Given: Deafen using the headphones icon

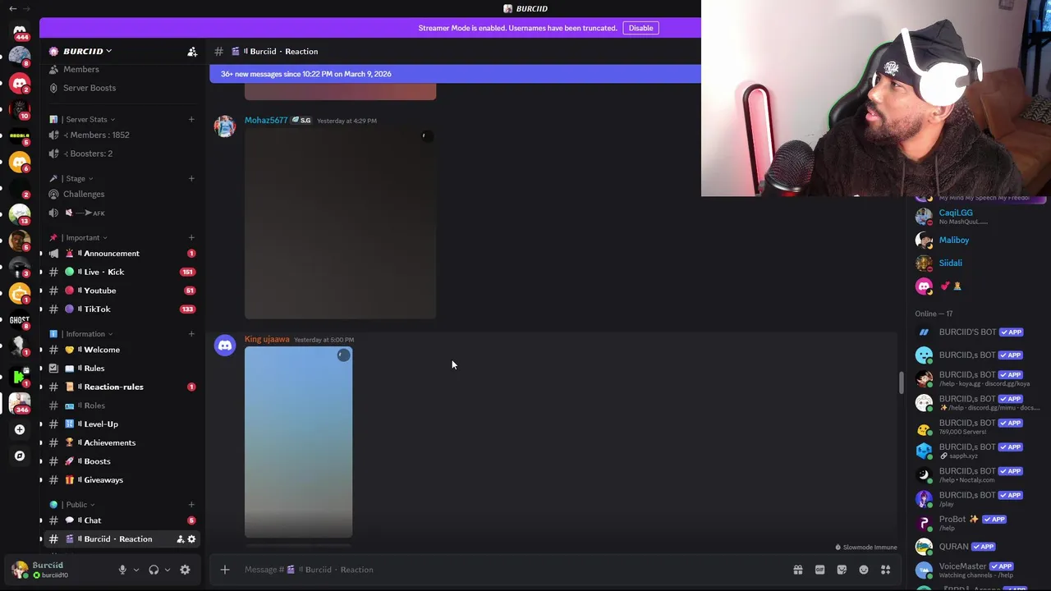Looking at the screenshot, I should pos(154,570).
